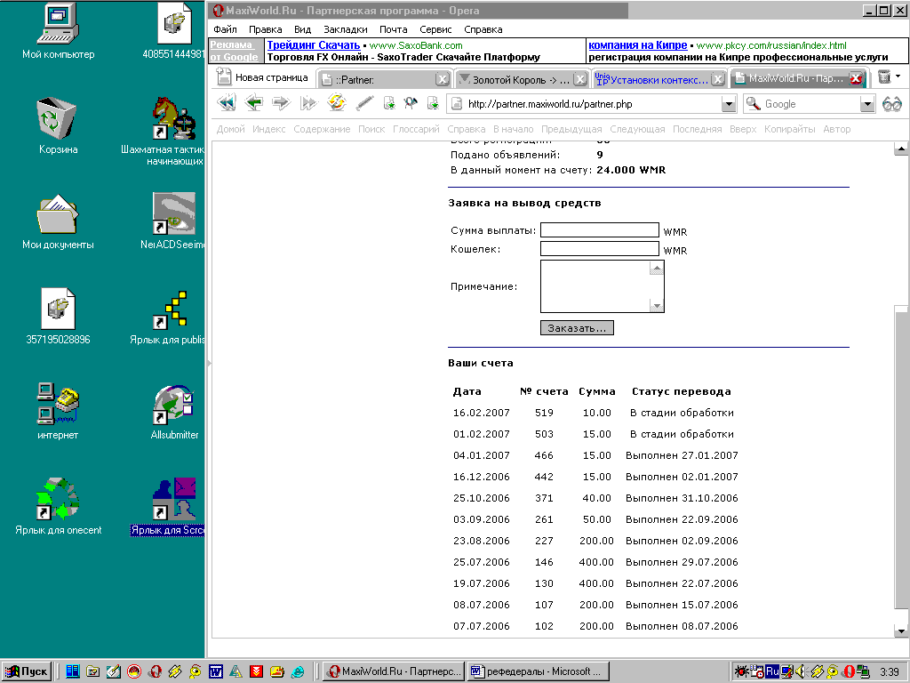Click the browser Back arrow button
The height and width of the screenshot is (683, 910).
[x=254, y=104]
